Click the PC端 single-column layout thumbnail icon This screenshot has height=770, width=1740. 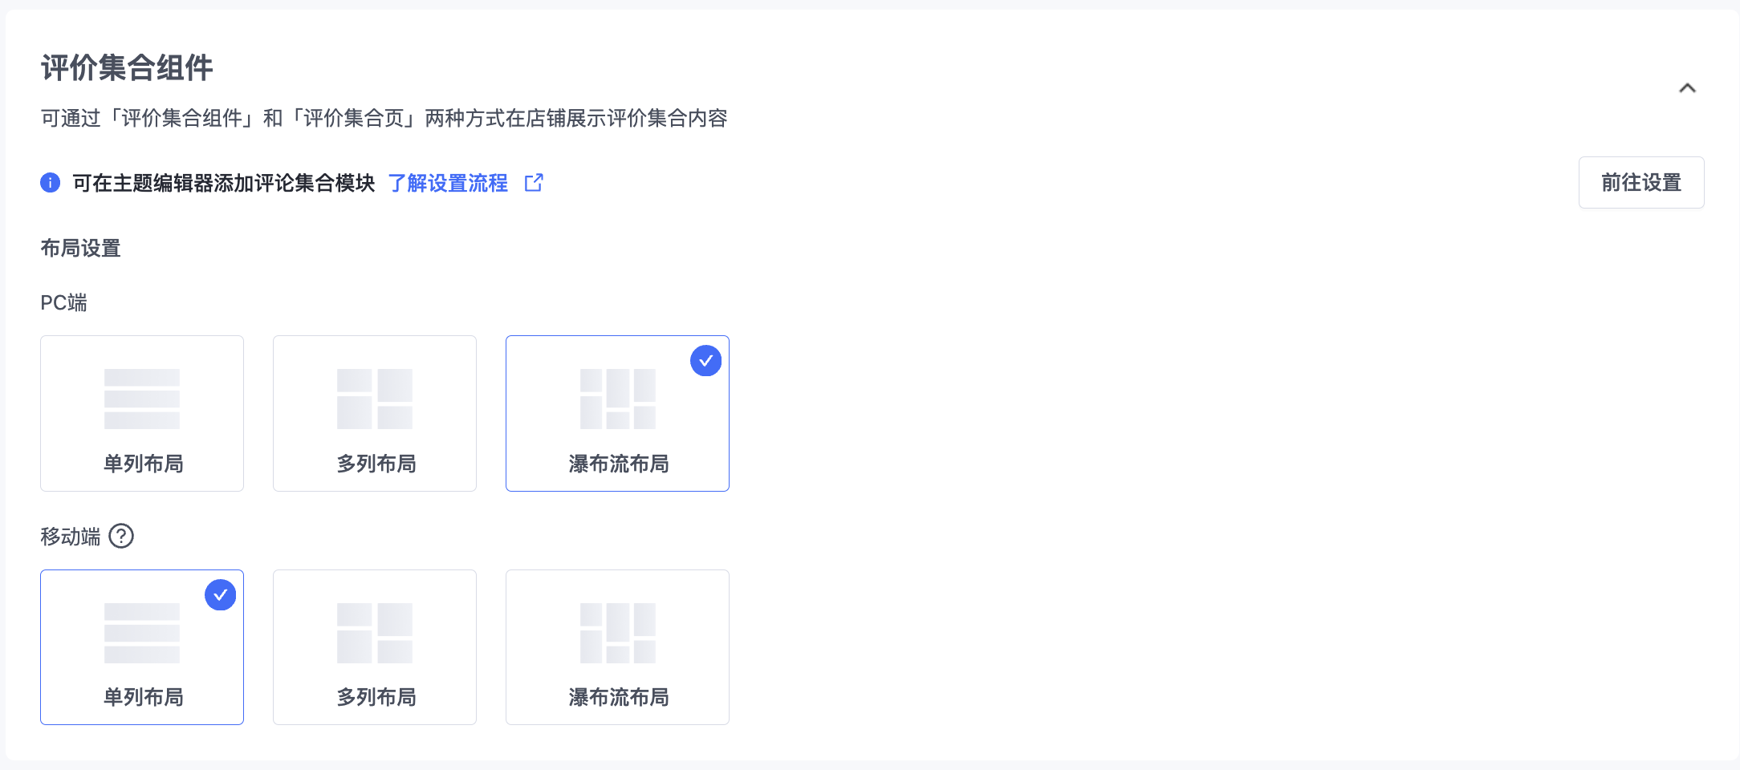tap(142, 399)
